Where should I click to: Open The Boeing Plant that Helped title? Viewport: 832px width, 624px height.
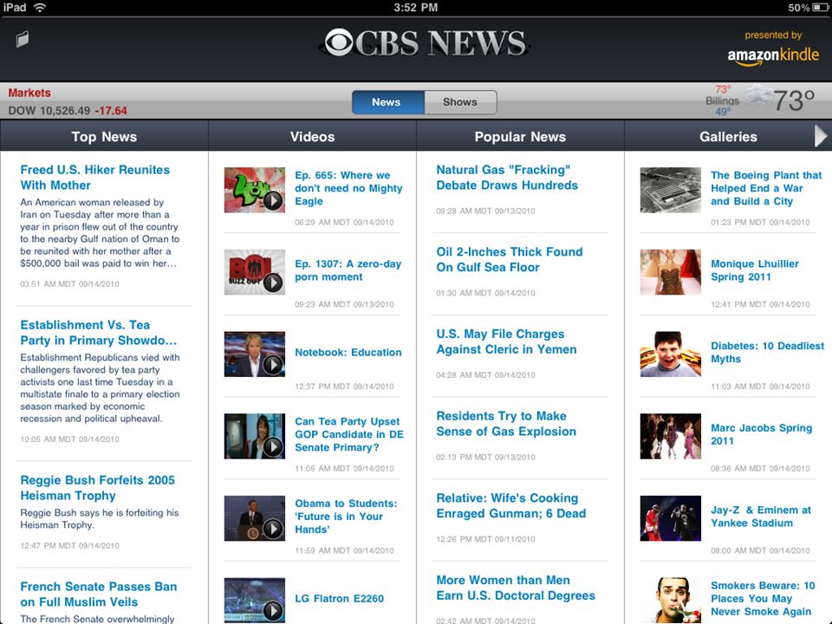click(x=766, y=188)
